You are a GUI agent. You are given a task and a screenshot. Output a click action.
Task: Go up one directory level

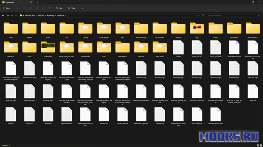pyautogui.click(x=16, y=16)
